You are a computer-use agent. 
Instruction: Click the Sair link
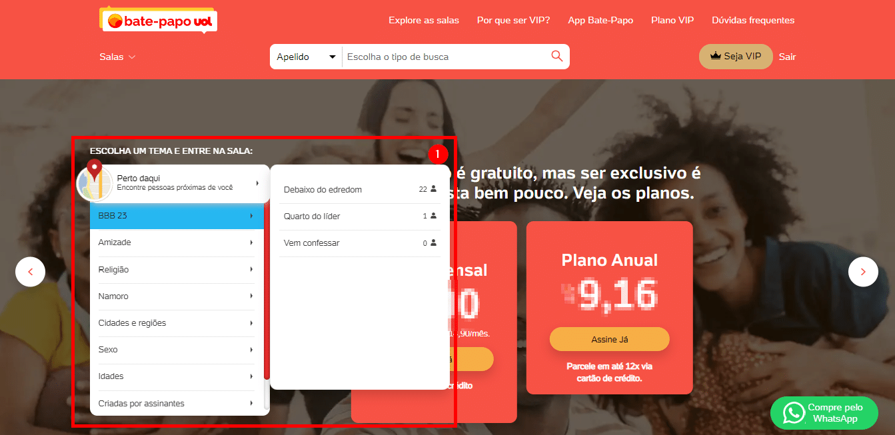point(788,57)
